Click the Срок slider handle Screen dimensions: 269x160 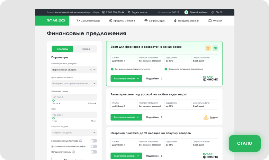(54, 118)
